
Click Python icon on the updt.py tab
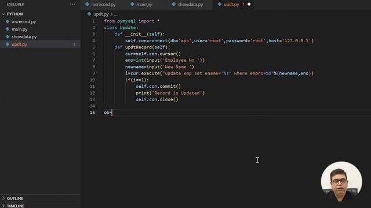(x=220, y=4)
